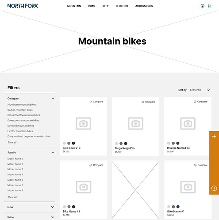Click Show all under Category
This screenshot has height=220, width=219.
[12, 142]
